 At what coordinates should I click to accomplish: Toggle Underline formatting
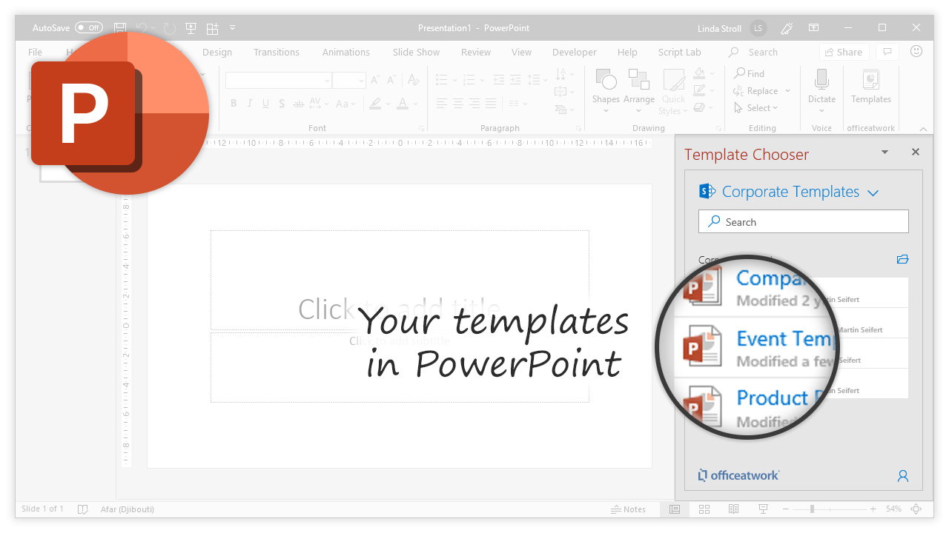[x=266, y=104]
